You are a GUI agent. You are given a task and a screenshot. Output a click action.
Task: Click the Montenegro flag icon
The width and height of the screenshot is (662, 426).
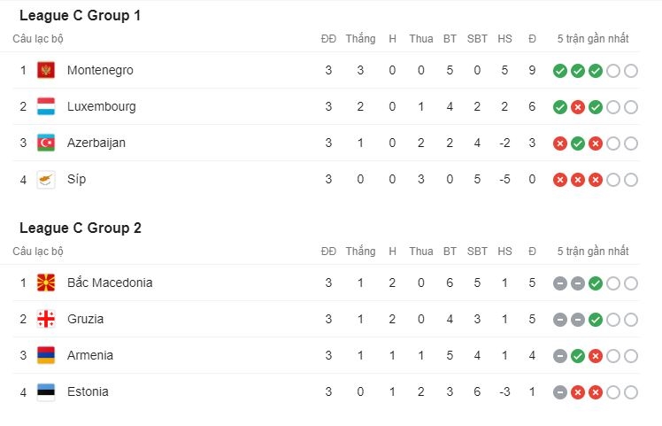(46, 70)
